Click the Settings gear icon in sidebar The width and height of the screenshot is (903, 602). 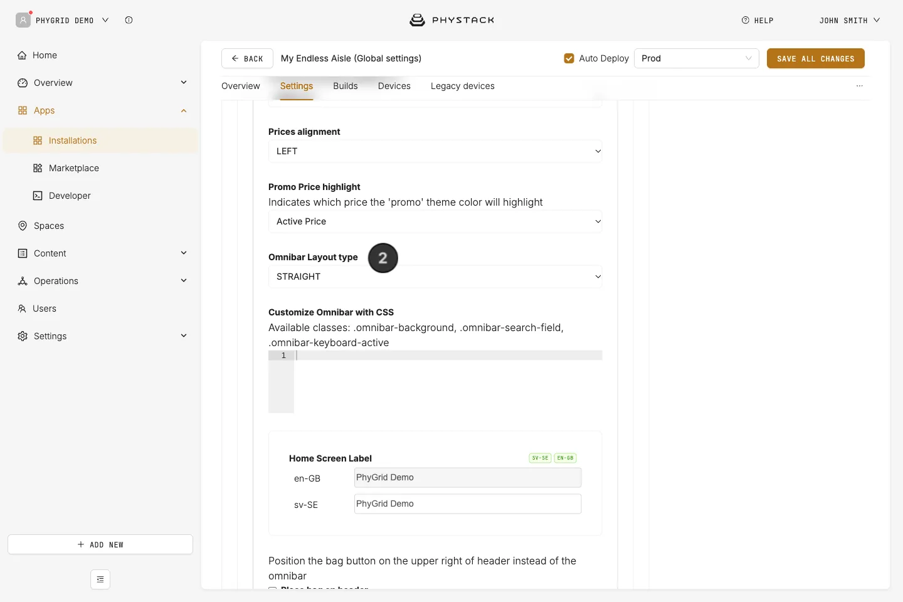pos(23,336)
